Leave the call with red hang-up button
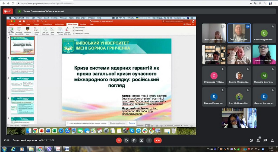This screenshot has height=152, width=278. (x=157, y=140)
